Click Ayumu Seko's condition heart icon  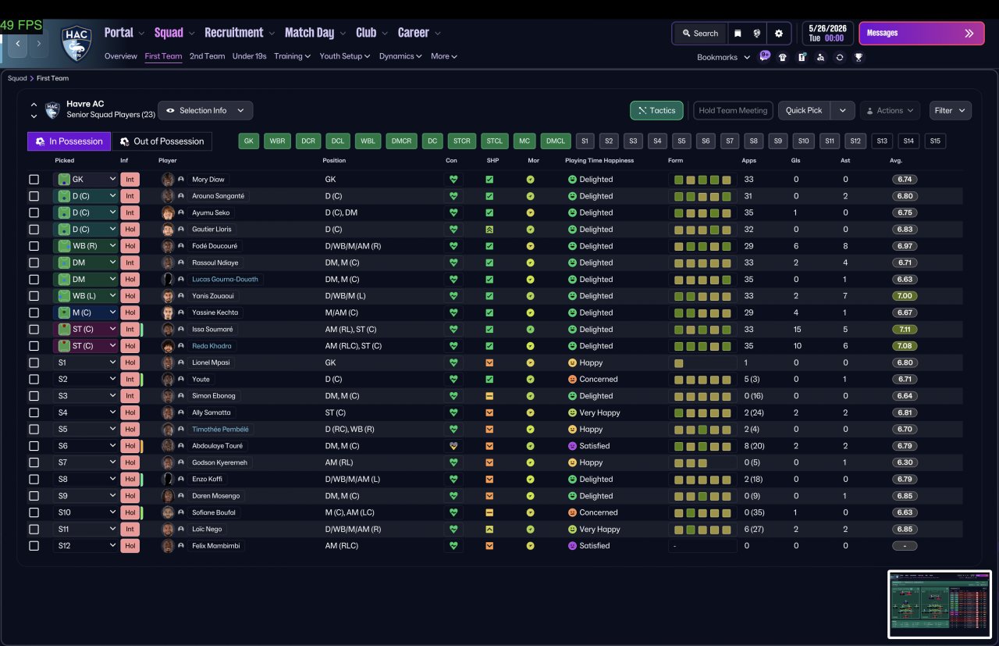(x=453, y=212)
